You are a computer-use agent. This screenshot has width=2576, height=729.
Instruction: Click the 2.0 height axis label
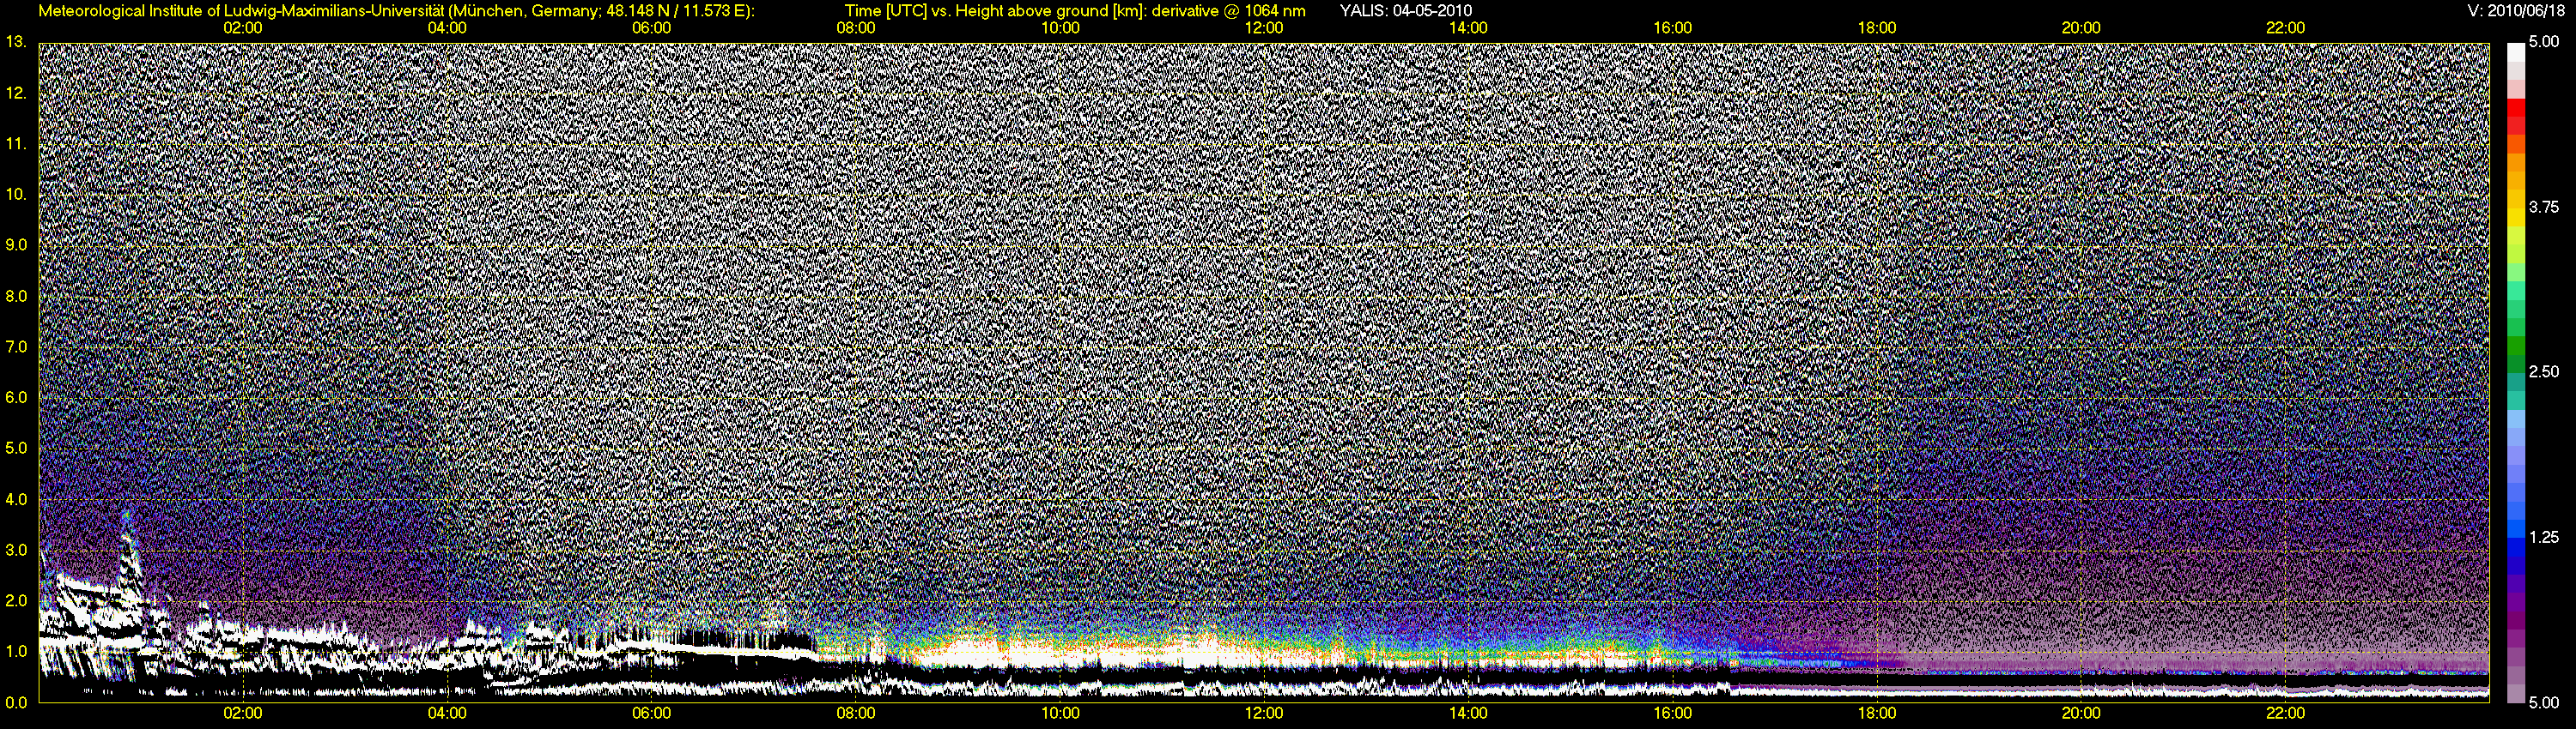(x=16, y=600)
